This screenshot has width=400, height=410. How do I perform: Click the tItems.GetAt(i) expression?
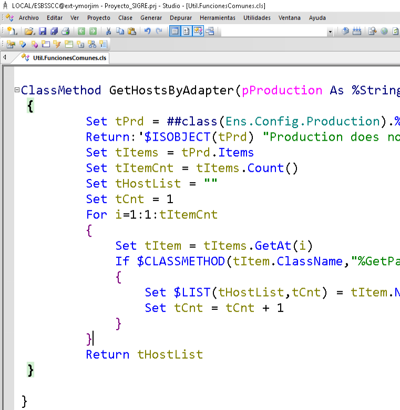pos(258,246)
